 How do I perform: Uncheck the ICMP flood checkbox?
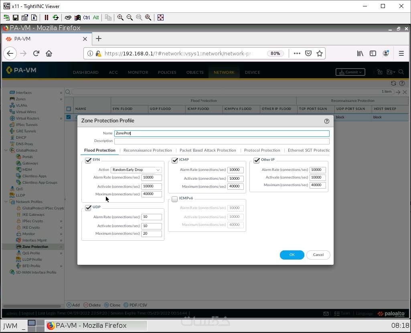tap(174, 160)
